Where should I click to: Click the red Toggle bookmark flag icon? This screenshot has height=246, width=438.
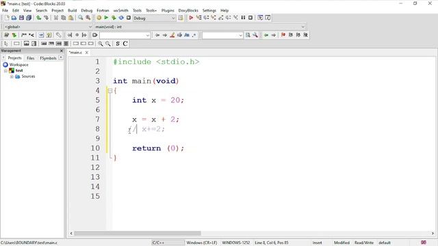click(x=283, y=35)
